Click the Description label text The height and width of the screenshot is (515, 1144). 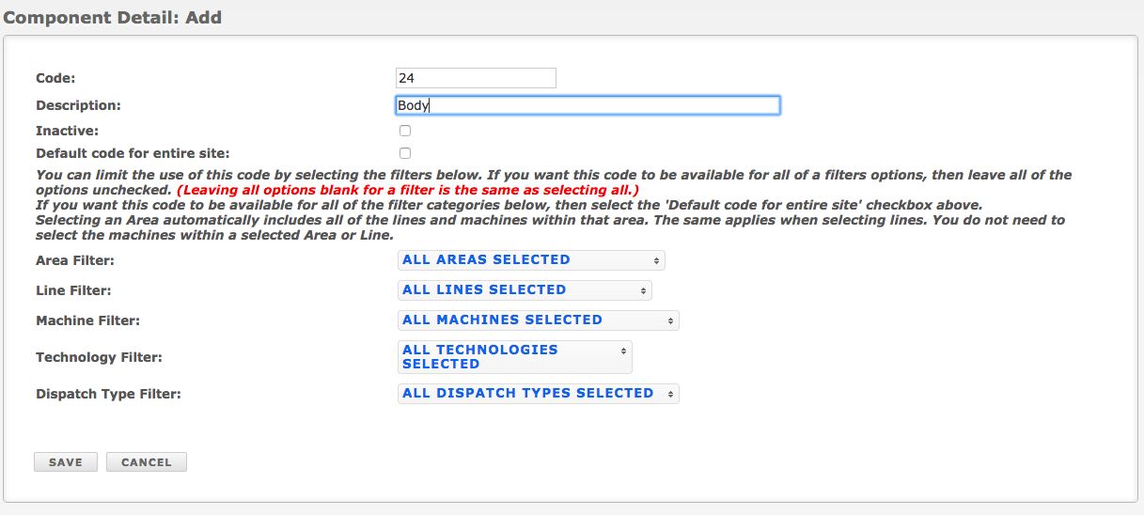click(x=78, y=106)
